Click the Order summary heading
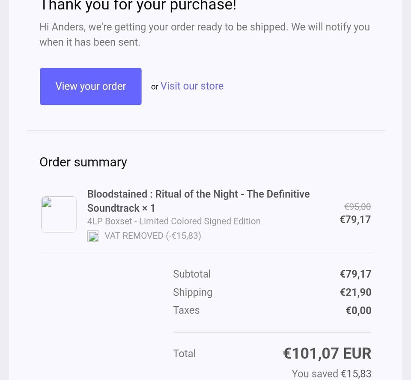Viewport: 411px width, 380px height. coord(83,162)
